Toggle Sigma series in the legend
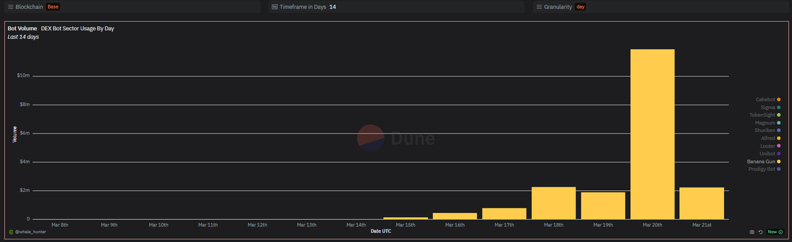This screenshot has width=792, height=242. [x=770, y=107]
